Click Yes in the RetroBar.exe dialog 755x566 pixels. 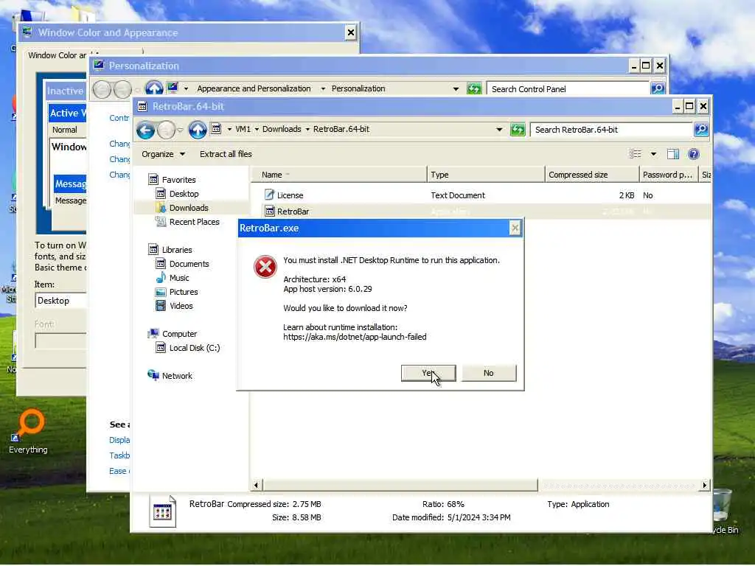[428, 373]
